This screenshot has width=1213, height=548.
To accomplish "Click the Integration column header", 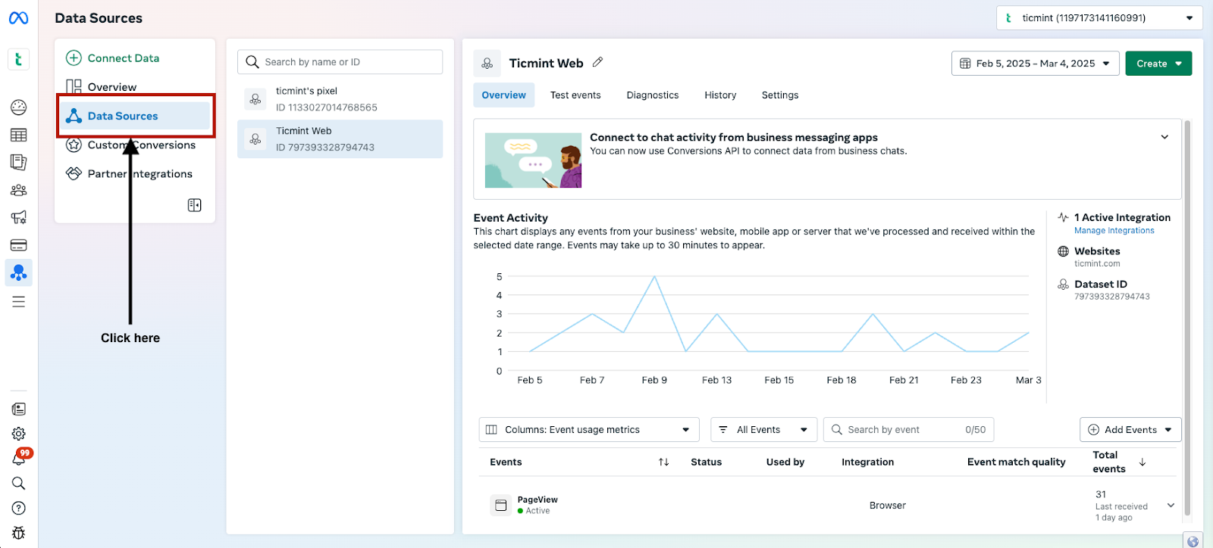I will coord(867,462).
